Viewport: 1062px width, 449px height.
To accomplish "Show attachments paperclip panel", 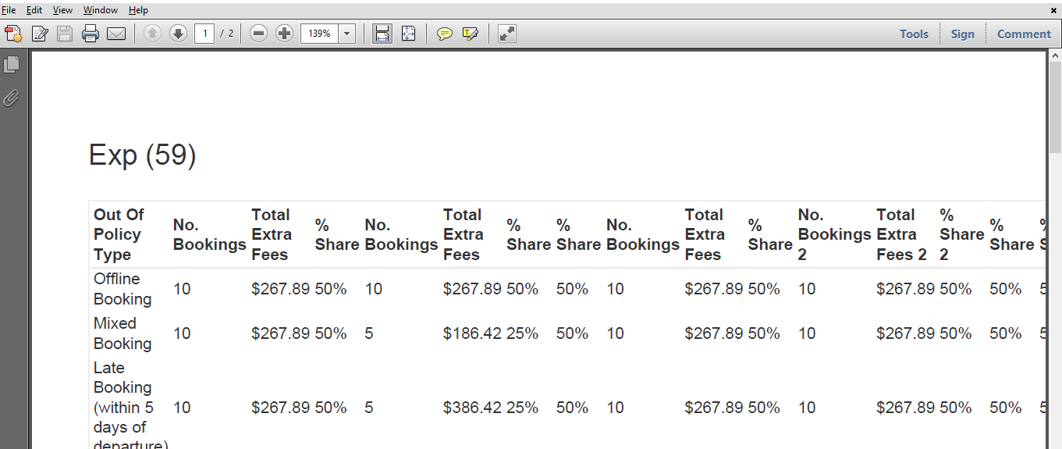I will tap(12, 98).
